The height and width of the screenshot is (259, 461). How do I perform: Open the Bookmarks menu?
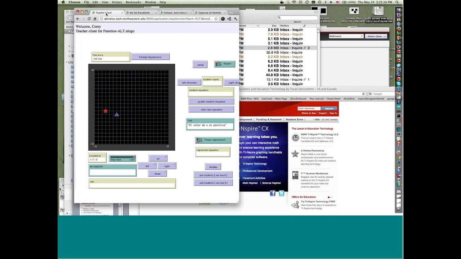133,2
